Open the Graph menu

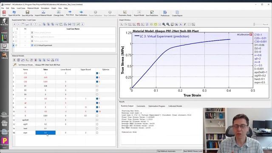(54, 8)
